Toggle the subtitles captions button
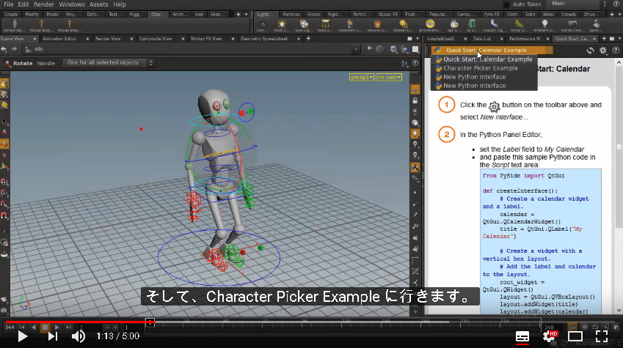 (x=522, y=336)
